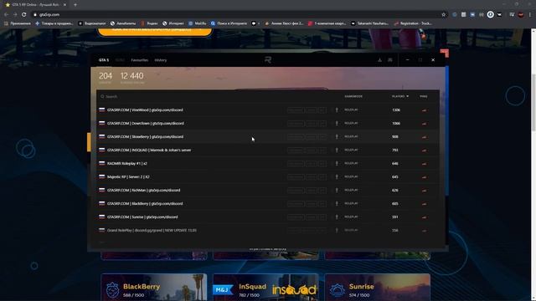This screenshot has width=536, height=301.
Task: Select the GTA5RP.COM VineWood server row
Action: [x=268, y=110]
